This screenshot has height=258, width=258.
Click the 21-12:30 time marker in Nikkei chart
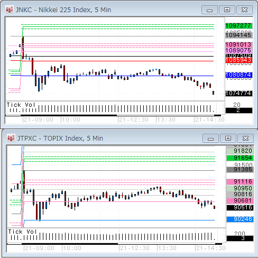pyautogui.click(x=134, y=120)
